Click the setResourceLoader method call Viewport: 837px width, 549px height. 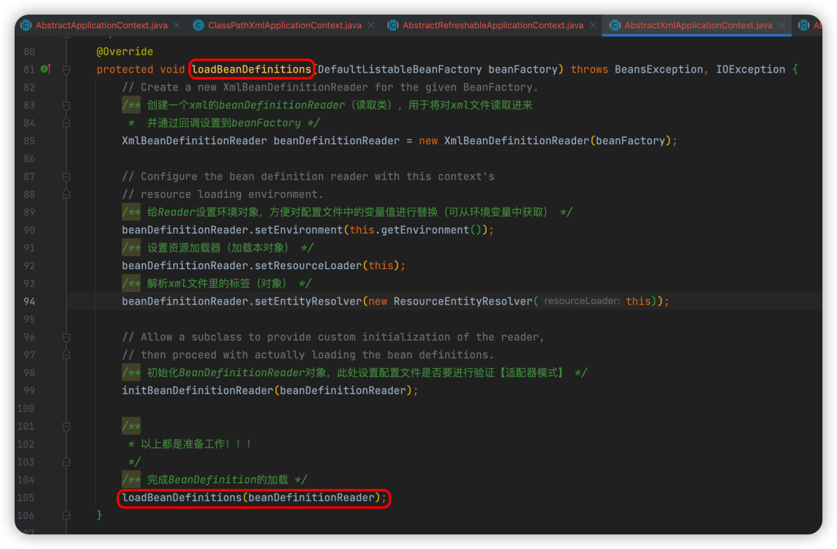[308, 266]
